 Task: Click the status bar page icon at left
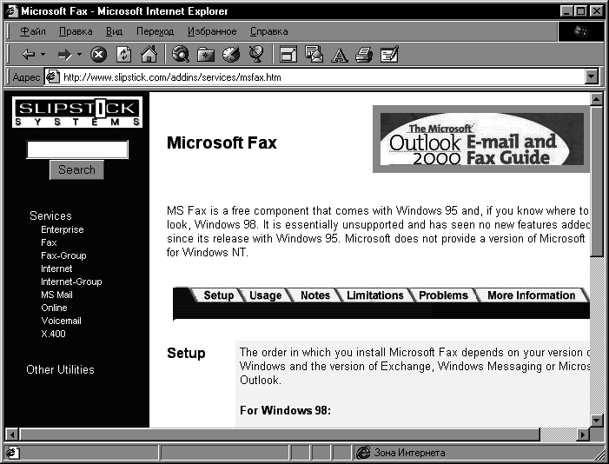(12, 453)
